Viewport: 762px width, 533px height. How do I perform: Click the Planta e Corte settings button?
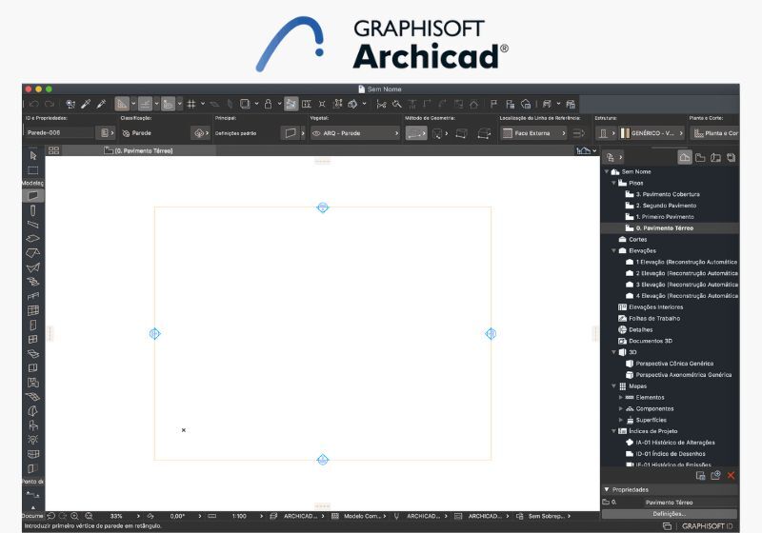click(x=714, y=133)
